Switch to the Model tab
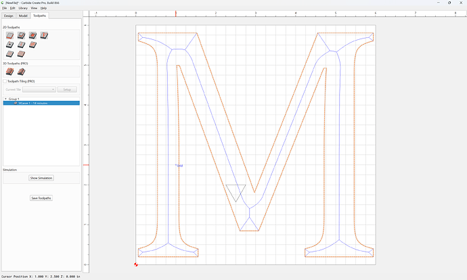The height and width of the screenshot is (280, 467). coord(23,16)
